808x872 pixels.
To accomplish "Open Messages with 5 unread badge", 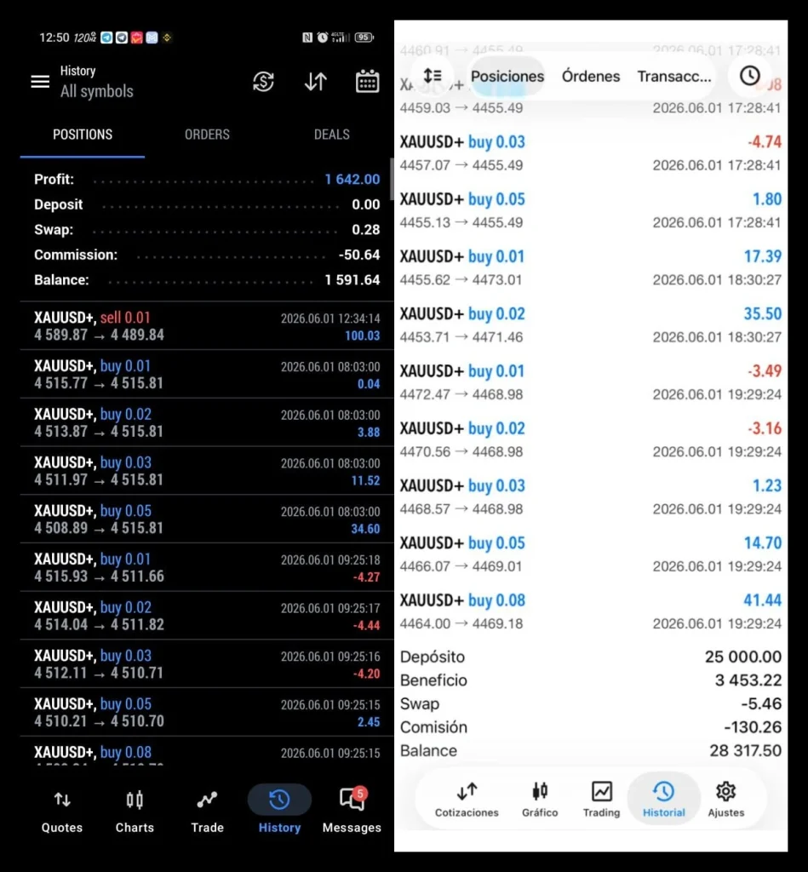I will [352, 811].
